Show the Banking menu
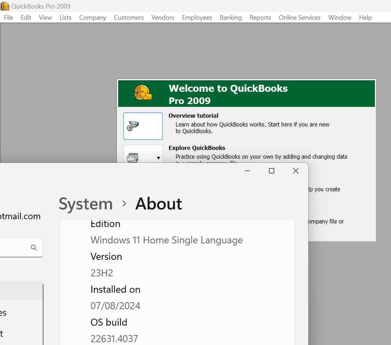The image size is (391, 345). click(x=231, y=18)
